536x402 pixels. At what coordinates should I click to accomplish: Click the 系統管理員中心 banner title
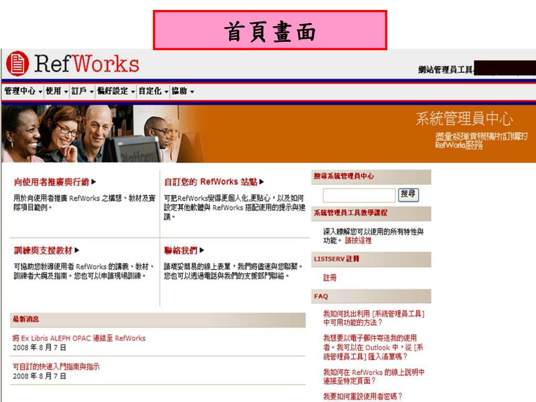pyautogui.click(x=464, y=119)
